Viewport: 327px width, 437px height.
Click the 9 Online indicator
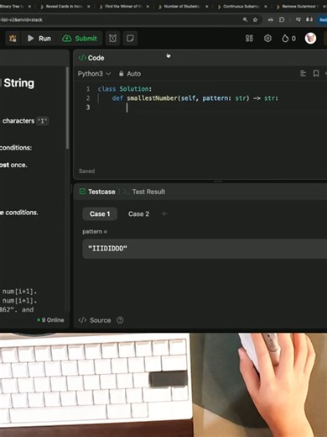coord(50,320)
